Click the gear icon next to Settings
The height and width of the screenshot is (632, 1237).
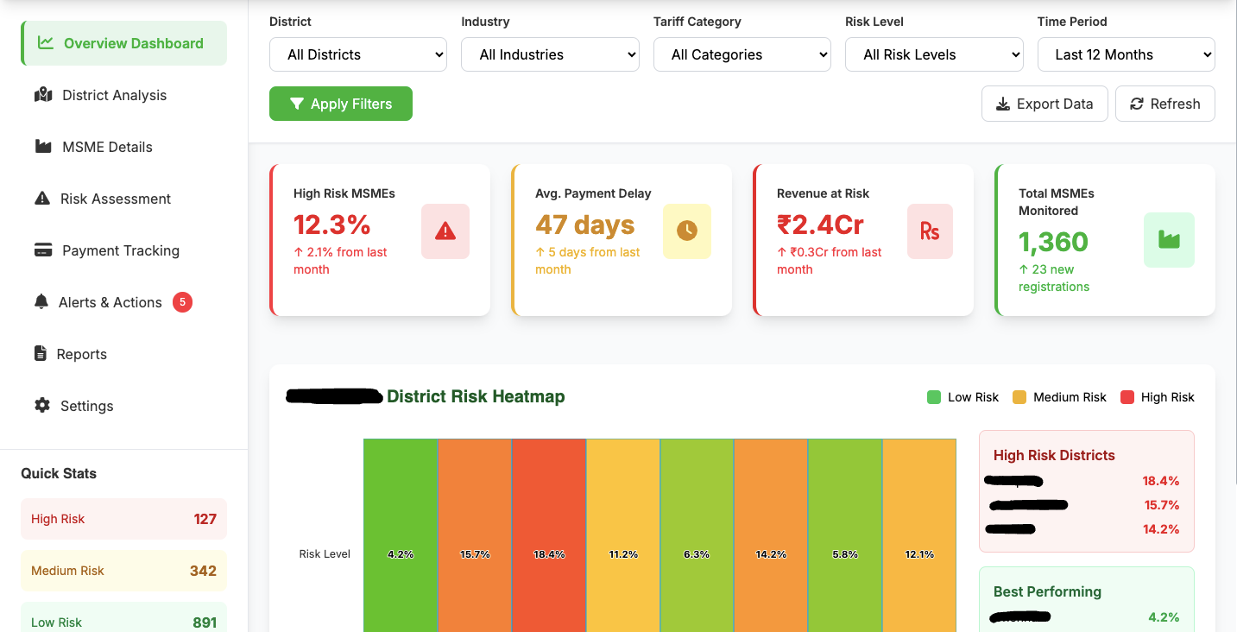(42, 406)
